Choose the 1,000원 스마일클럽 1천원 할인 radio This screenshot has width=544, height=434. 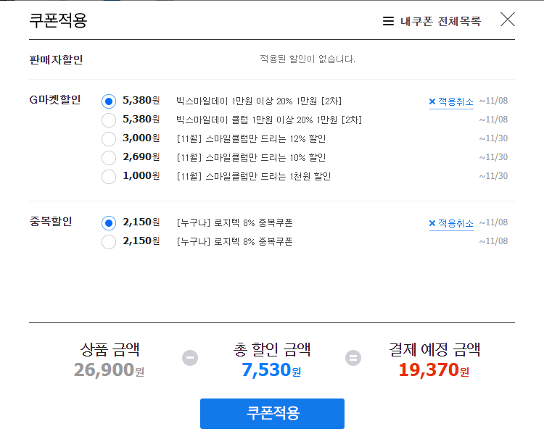pos(109,177)
